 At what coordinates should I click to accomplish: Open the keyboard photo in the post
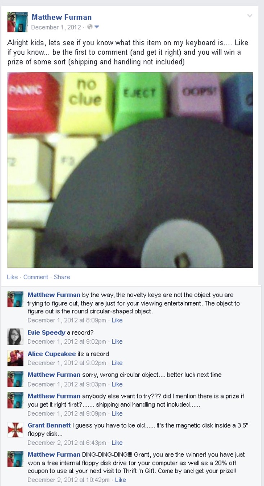coord(130,170)
